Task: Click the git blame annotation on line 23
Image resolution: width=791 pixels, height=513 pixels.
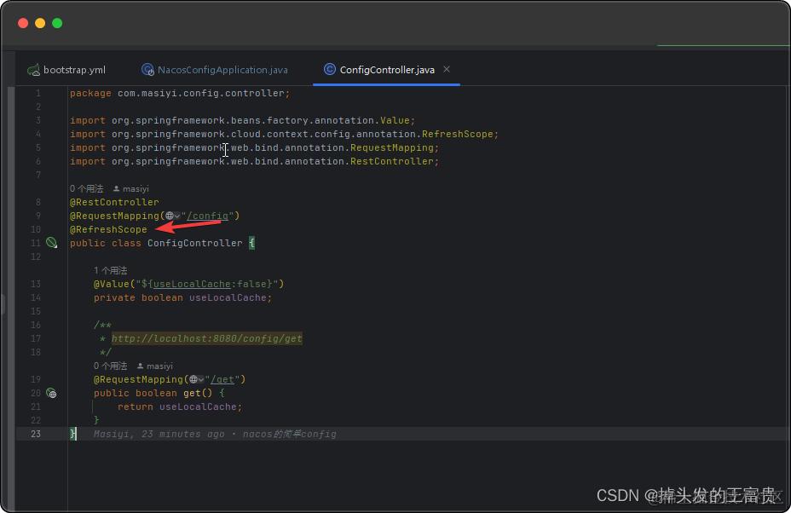Action: (215, 434)
